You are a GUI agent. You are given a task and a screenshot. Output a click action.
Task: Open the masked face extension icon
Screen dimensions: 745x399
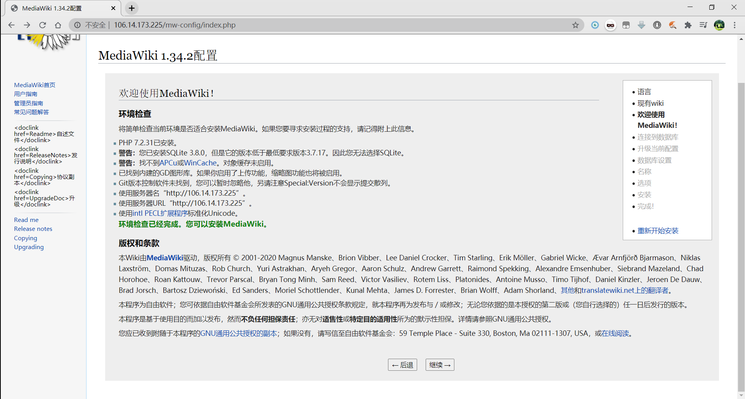610,25
